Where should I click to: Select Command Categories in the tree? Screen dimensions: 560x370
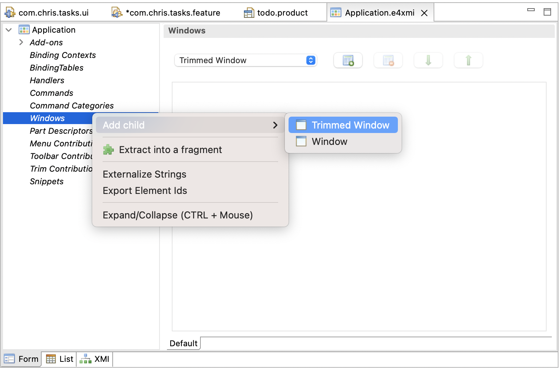click(x=72, y=106)
